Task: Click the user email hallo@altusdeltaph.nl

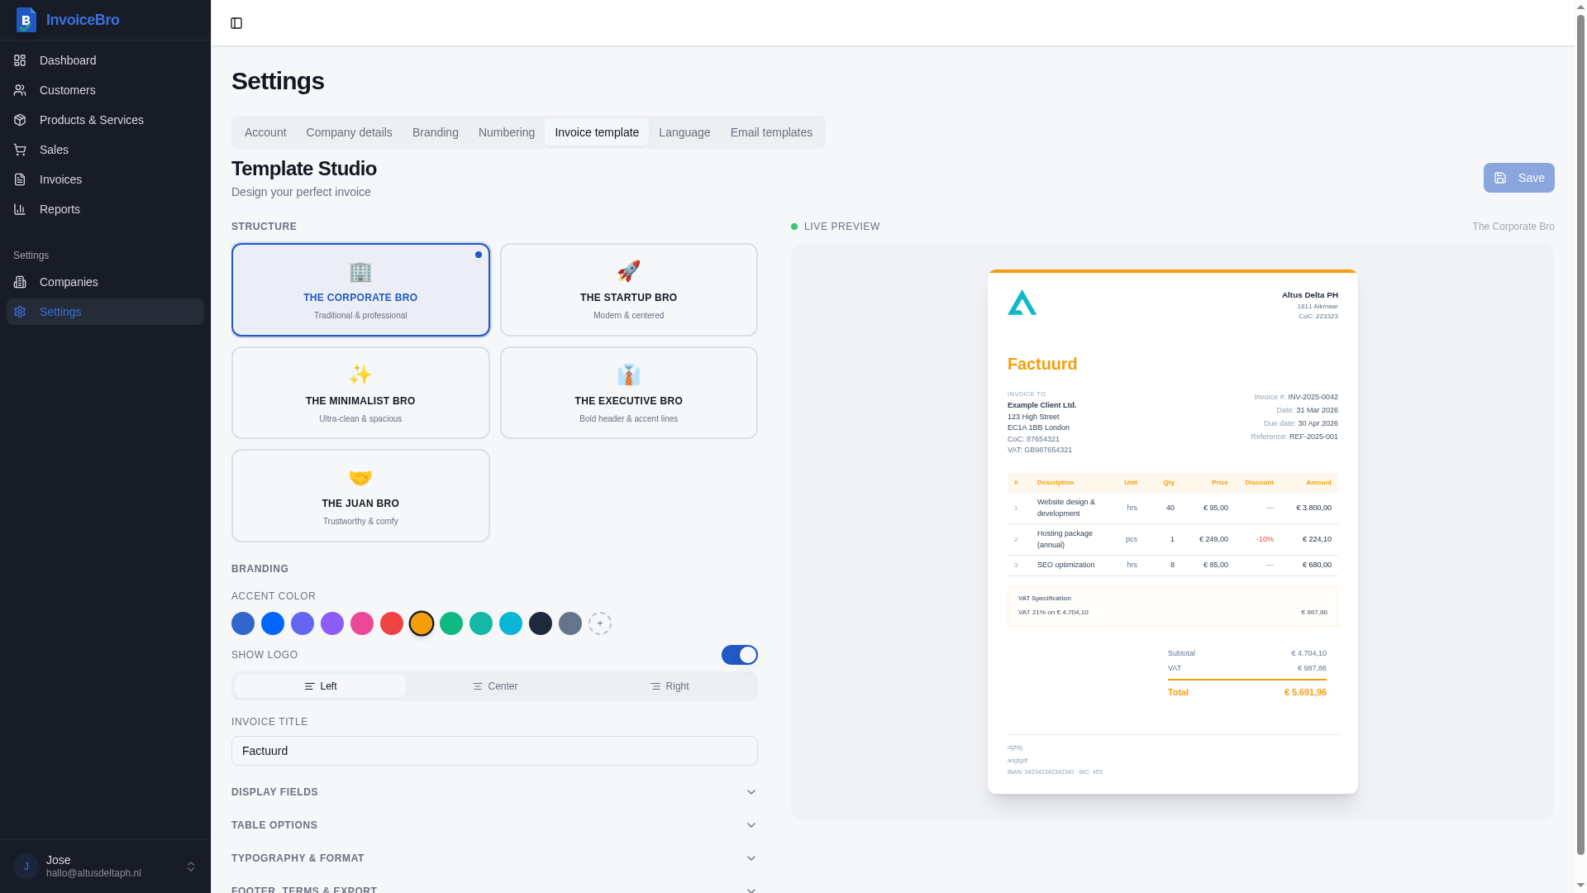Action: (x=93, y=873)
